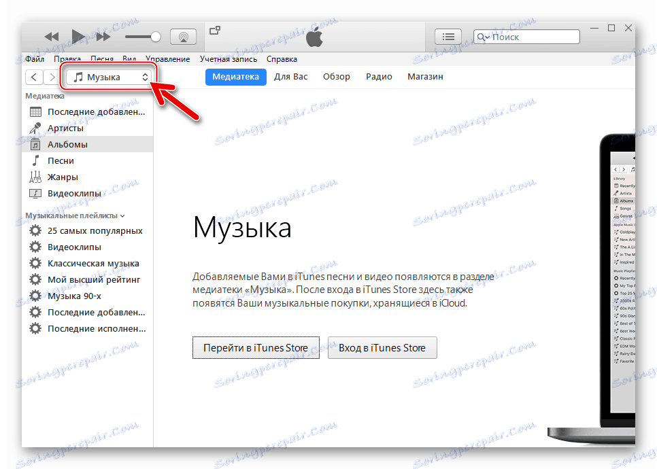Click the Артисты microphone icon

[35, 128]
